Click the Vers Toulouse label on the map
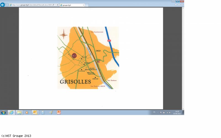This screenshot has height=138, width=221. (x=112, y=80)
